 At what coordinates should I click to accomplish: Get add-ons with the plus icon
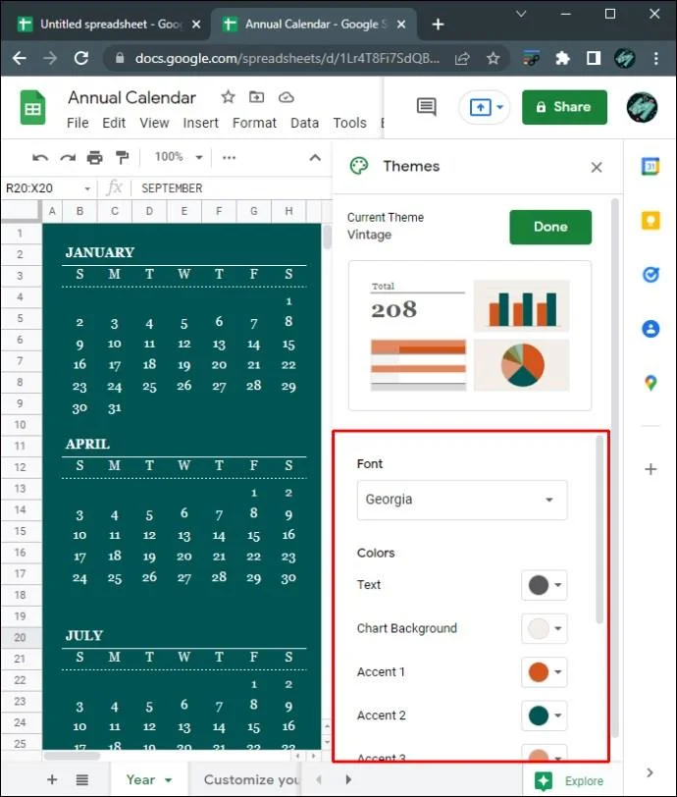[651, 469]
